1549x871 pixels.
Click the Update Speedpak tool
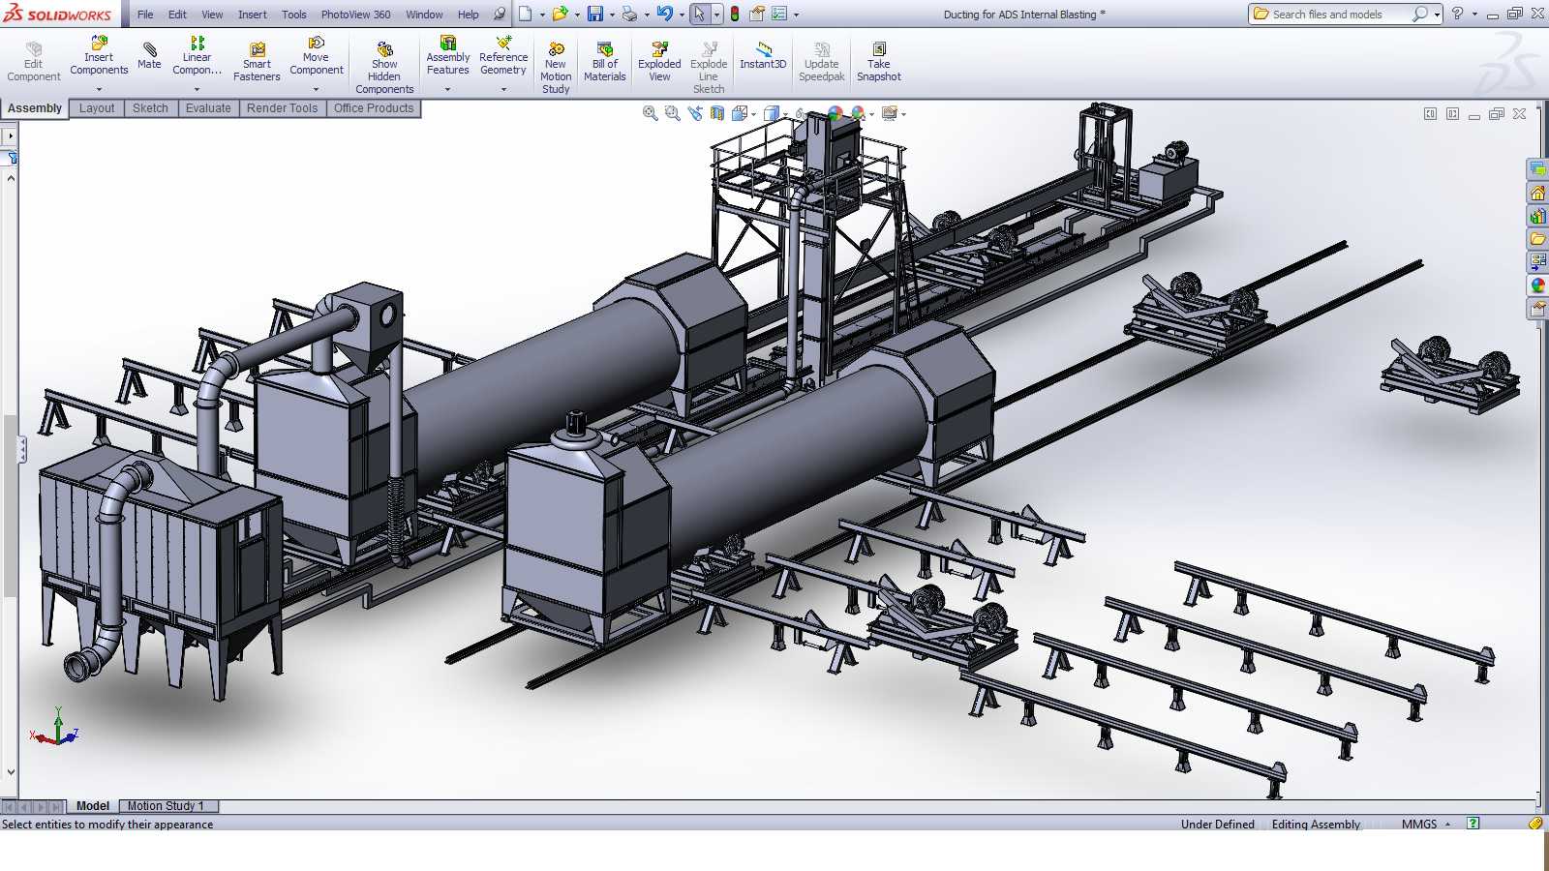point(822,61)
